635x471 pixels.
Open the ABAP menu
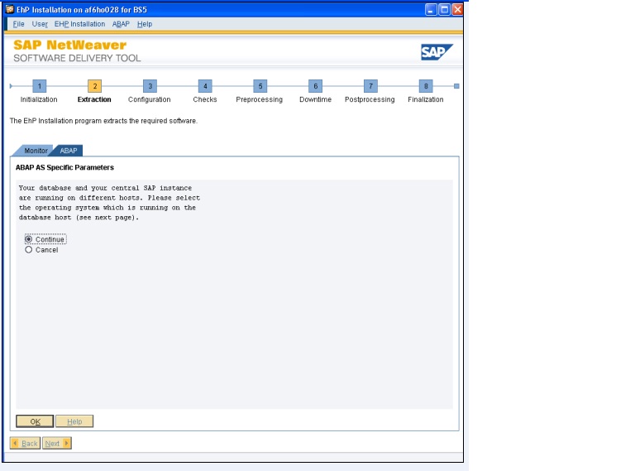click(x=121, y=24)
